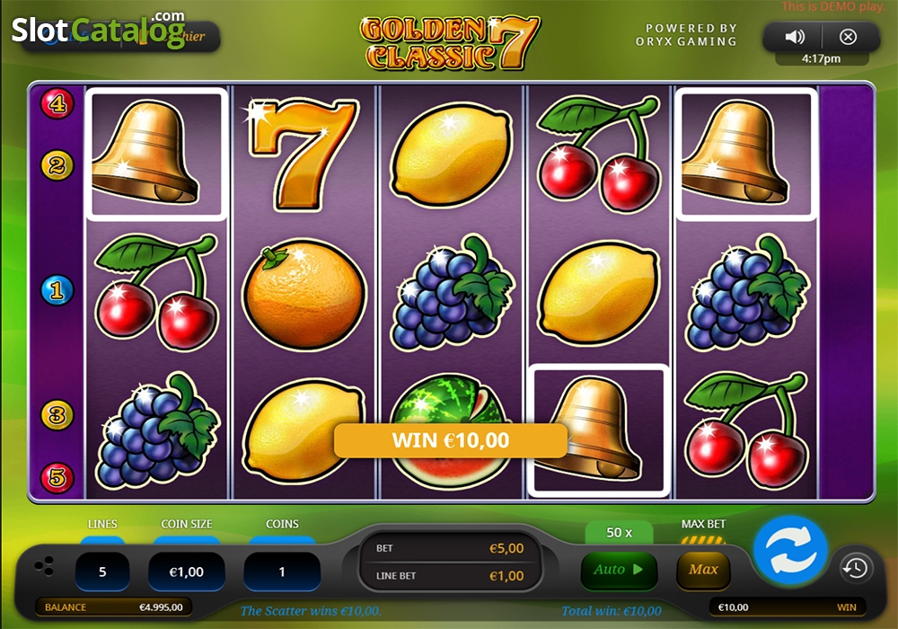Open the dots menu icon near Lines

44,566
